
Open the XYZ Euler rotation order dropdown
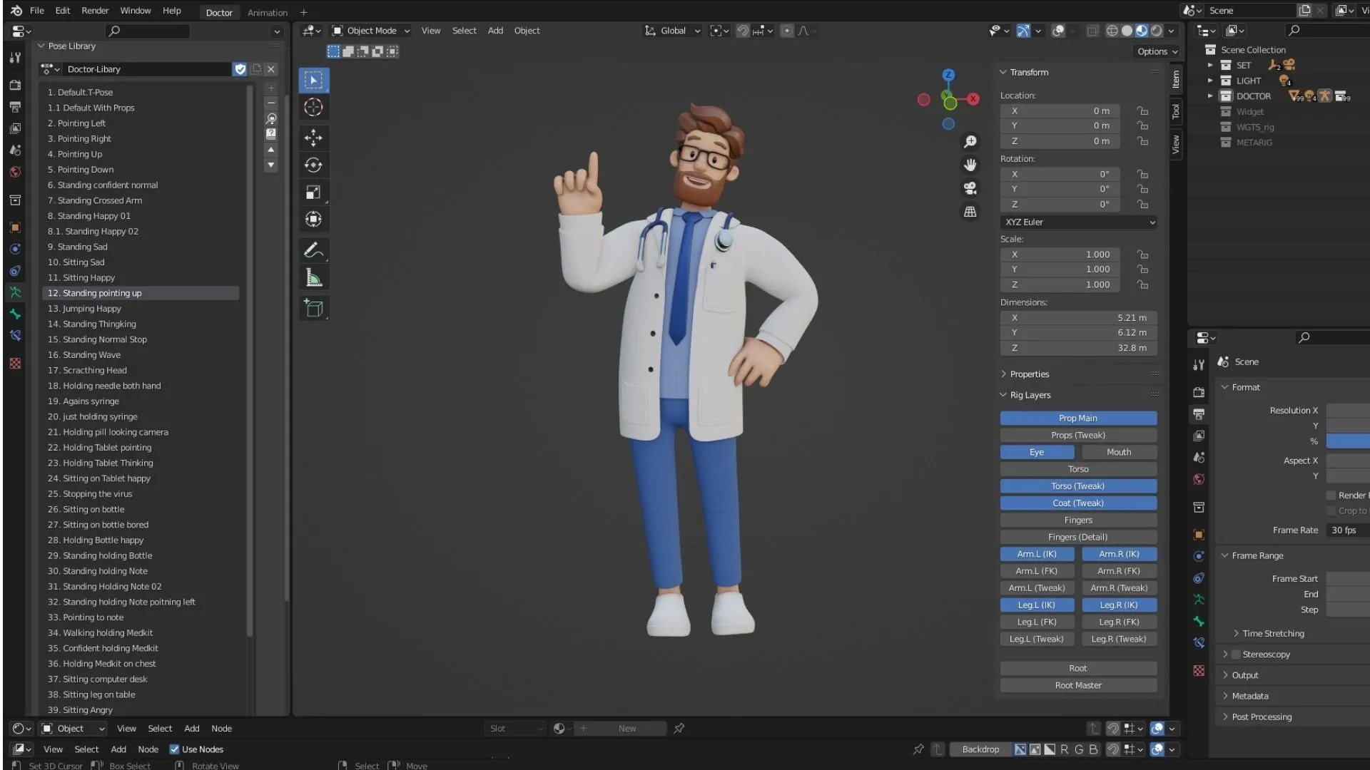point(1078,222)
